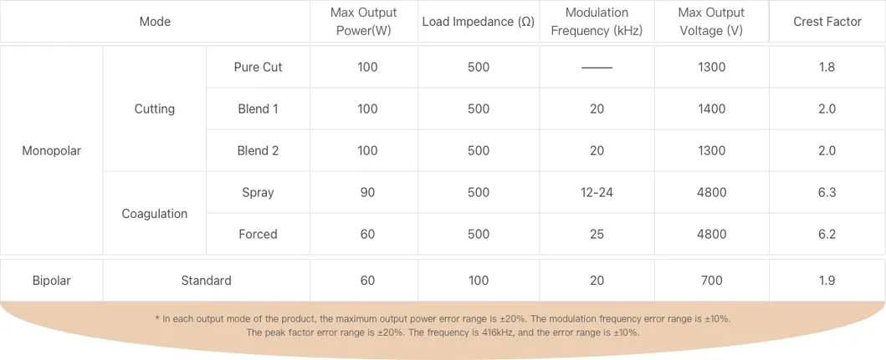The height and width of the screenshot is (360, 886).
Task: Click the Blend 2 mode cell
Action: point(258,151)
